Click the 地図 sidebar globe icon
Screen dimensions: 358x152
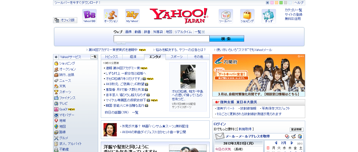click(x=56, y=127)
